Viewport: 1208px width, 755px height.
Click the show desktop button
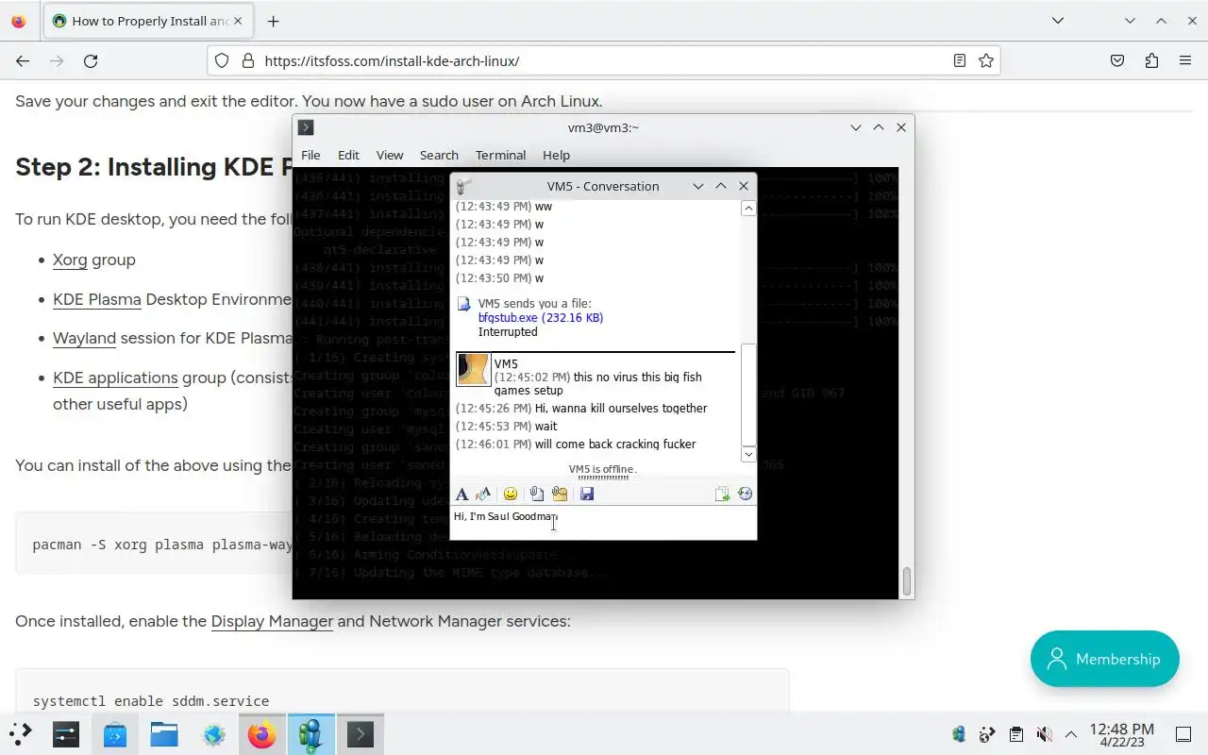(1183, 734)
